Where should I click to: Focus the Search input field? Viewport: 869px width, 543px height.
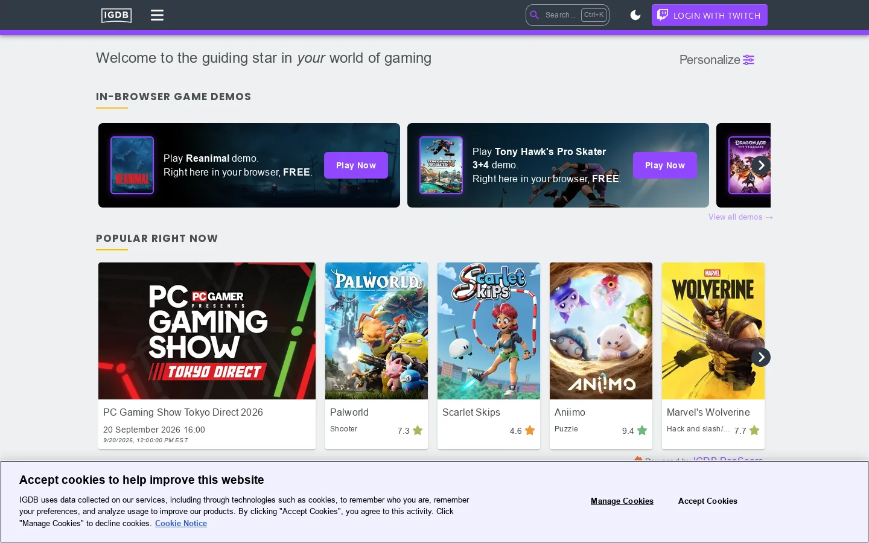567,15
